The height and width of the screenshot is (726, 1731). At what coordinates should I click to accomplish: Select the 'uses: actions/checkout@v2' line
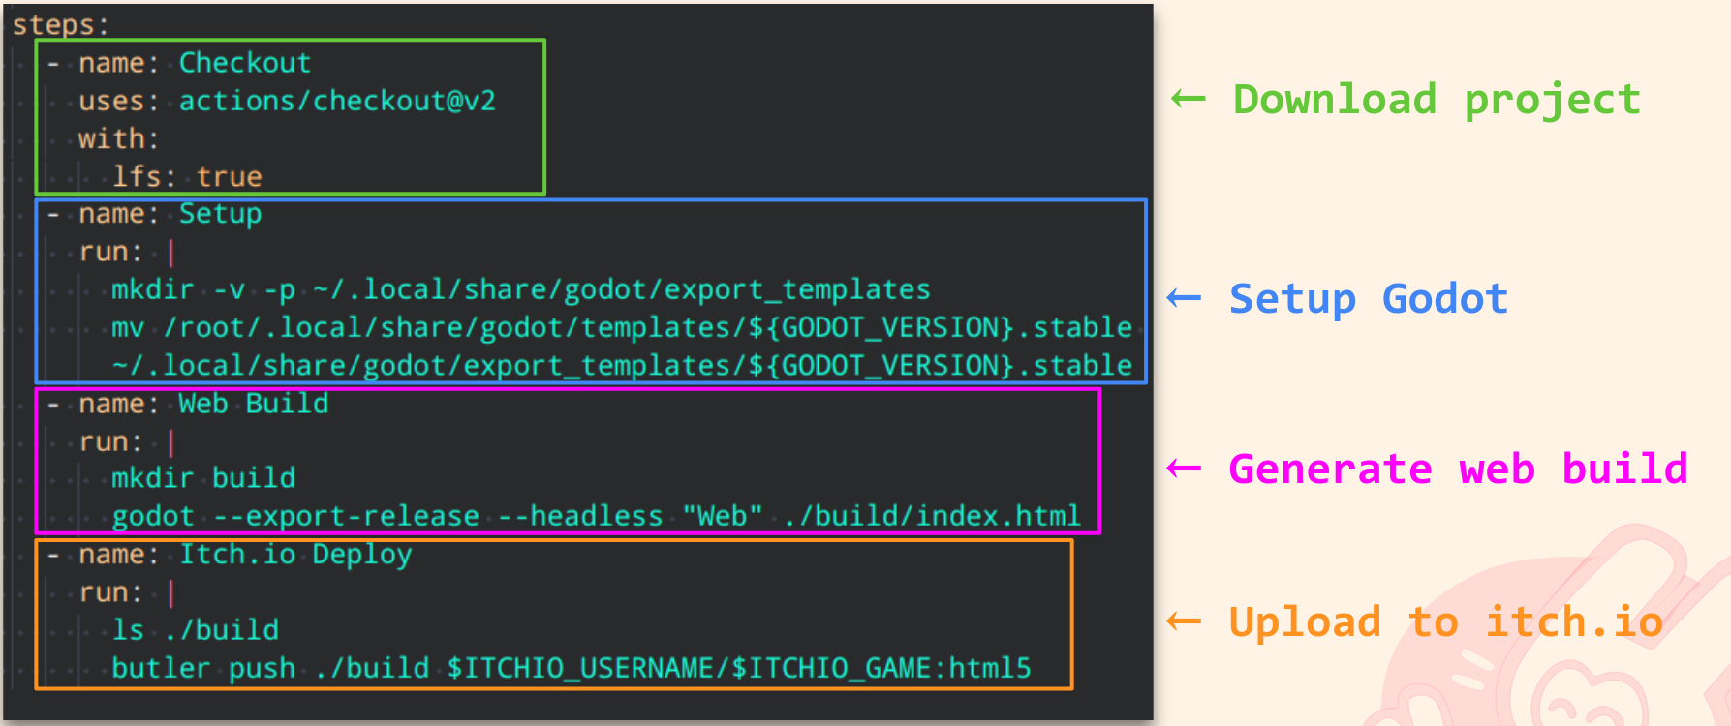pos(287,101)
